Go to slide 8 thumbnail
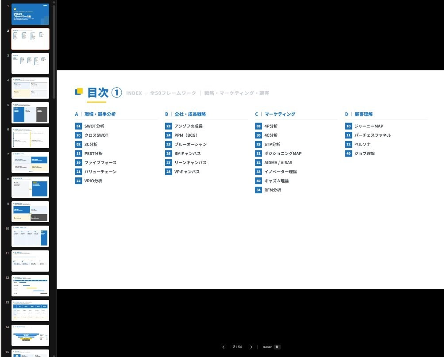The image size is (444, 357). 30,187
